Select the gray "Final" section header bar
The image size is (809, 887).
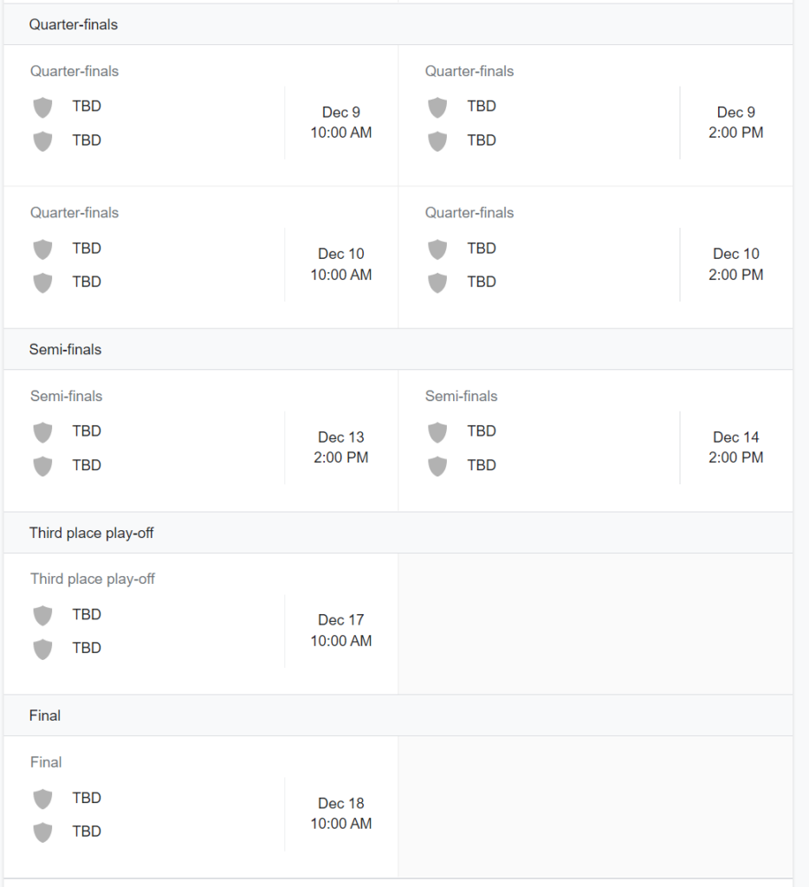point(398,715)
